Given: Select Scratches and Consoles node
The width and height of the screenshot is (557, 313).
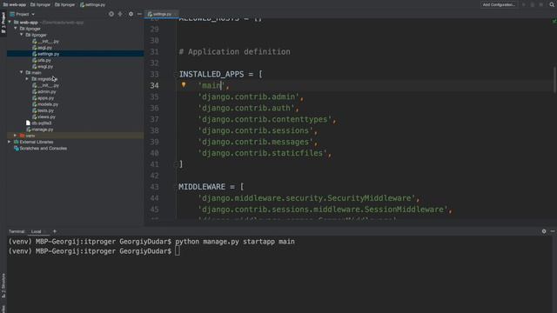Looking at the screenshot, I should (x=40, y=149).
